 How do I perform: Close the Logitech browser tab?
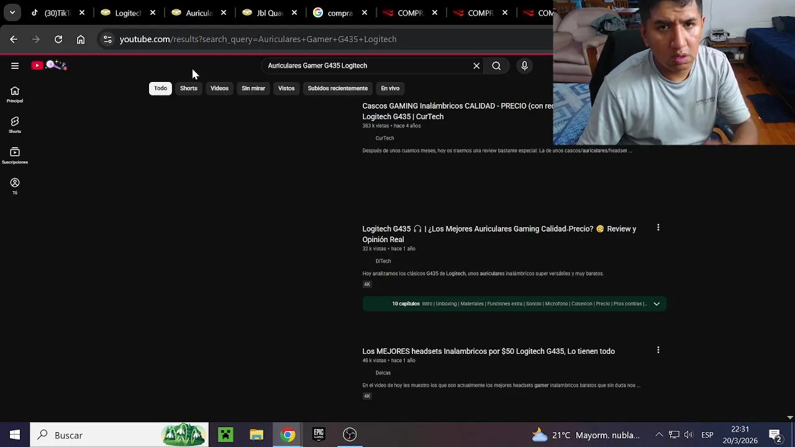pos(153,12)
